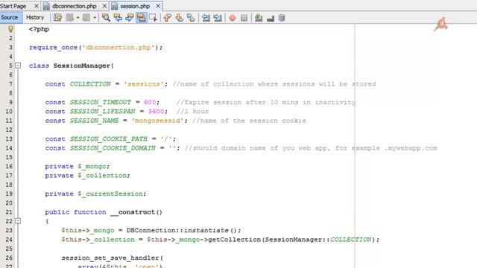Open the Start Page tab
The height and width of the screenshot is (268, 477).
point(13,6)
